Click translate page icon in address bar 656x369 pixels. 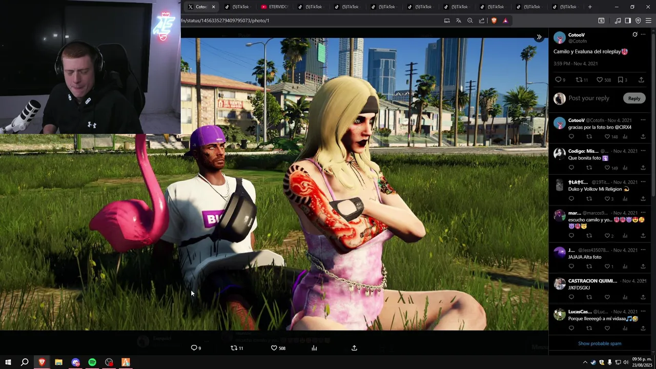(x=458, y=20)
